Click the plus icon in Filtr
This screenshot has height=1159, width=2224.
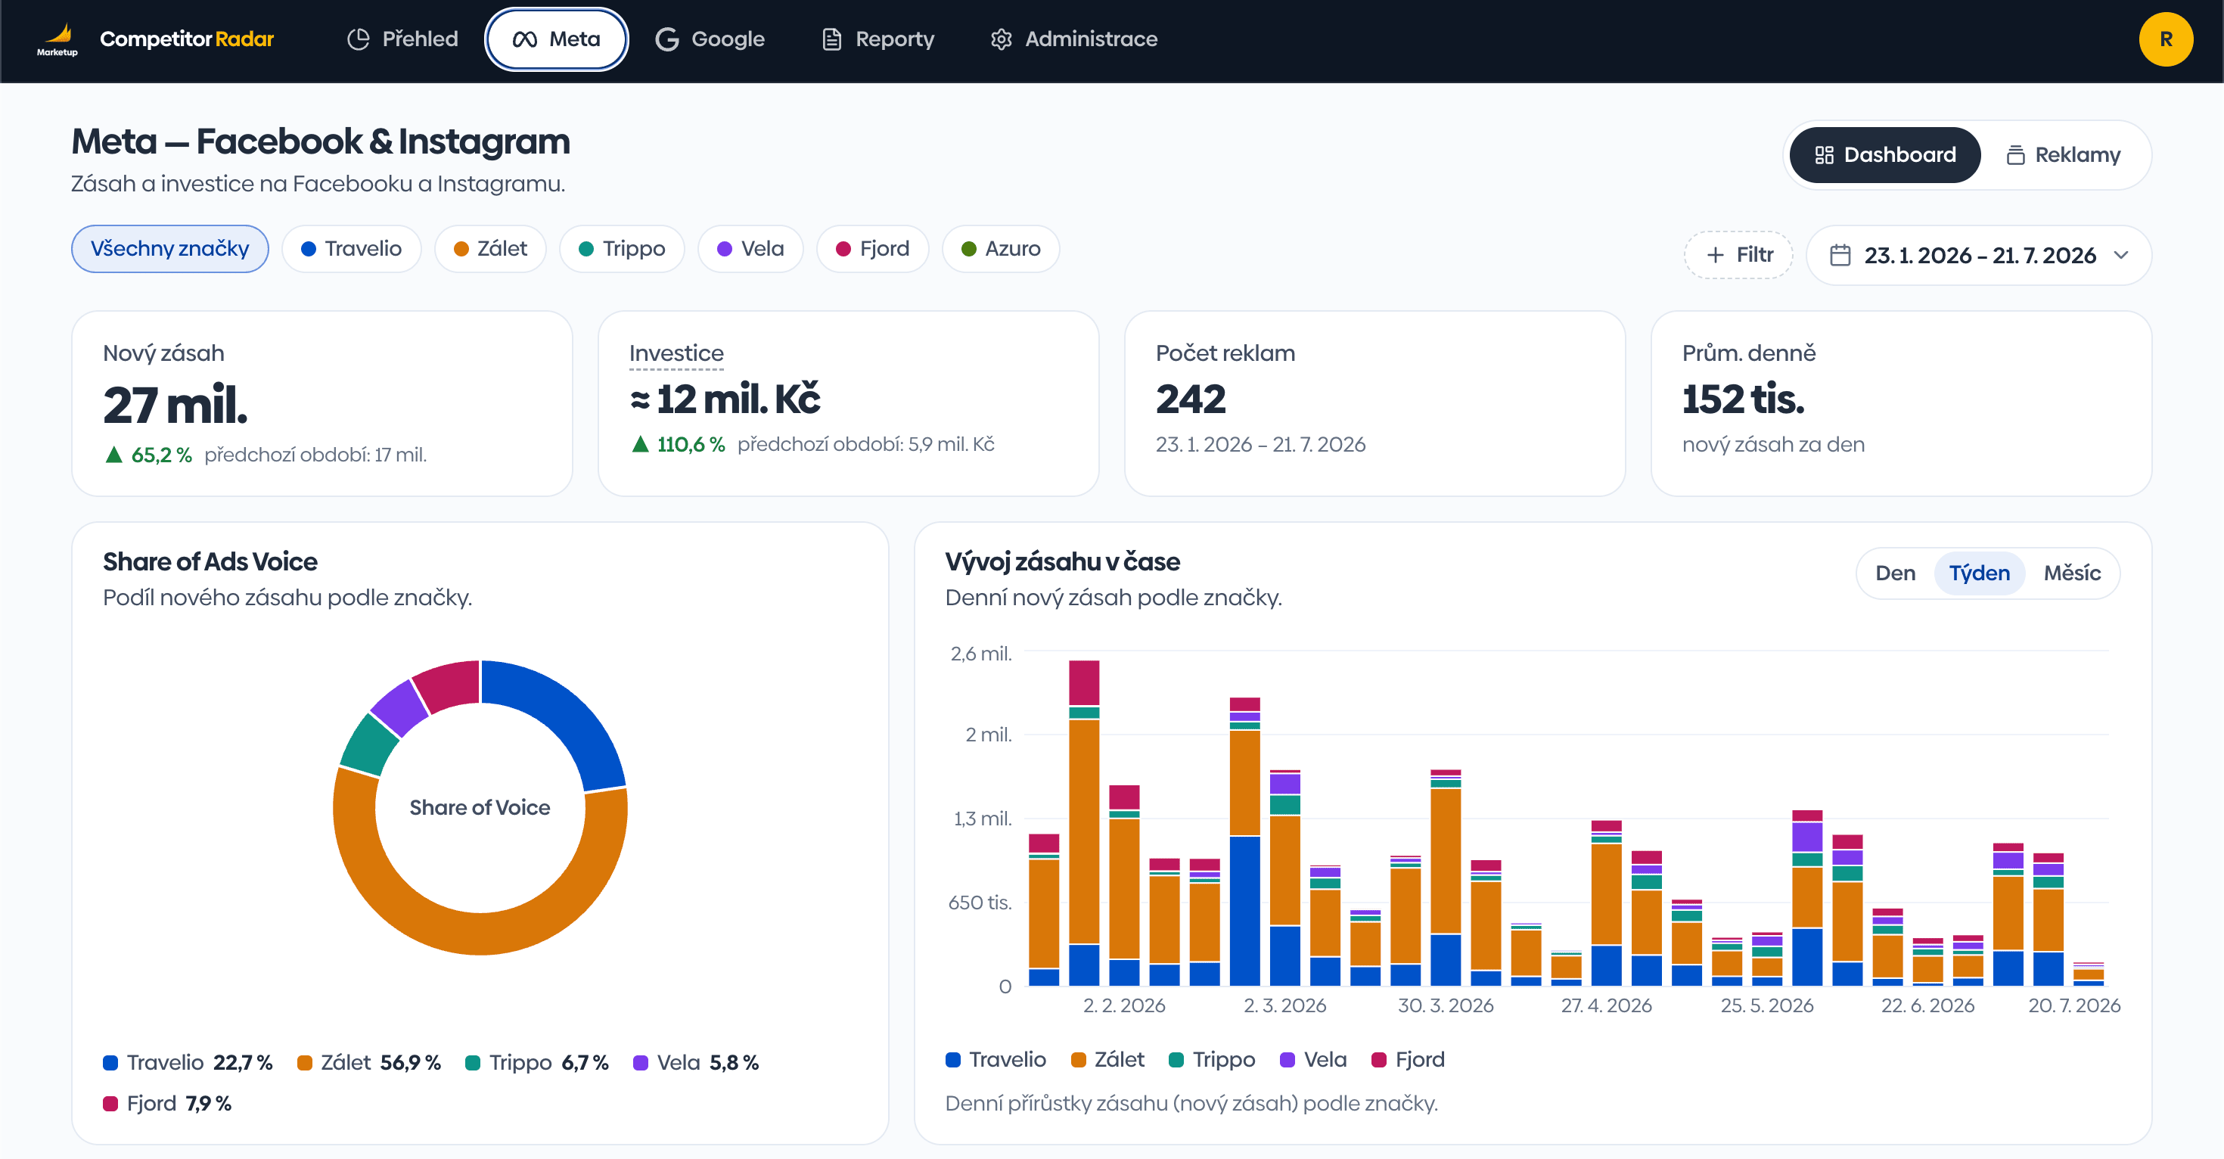pos(1716,255)
